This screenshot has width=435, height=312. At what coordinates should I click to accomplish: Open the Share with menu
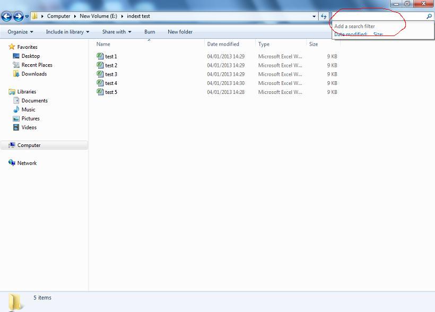(117, 32)
